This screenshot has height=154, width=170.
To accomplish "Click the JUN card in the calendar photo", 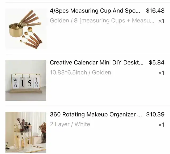I will click(37, 83).
